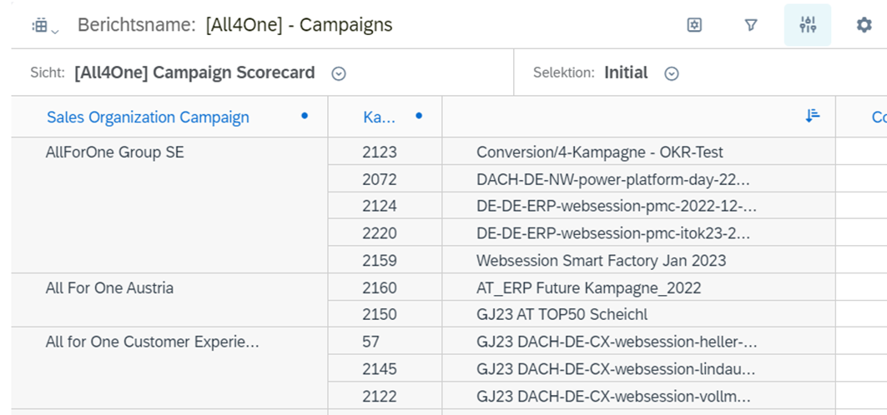Click AT_ERP Future Kampagne_2022 cell

(x=588, y=288)
